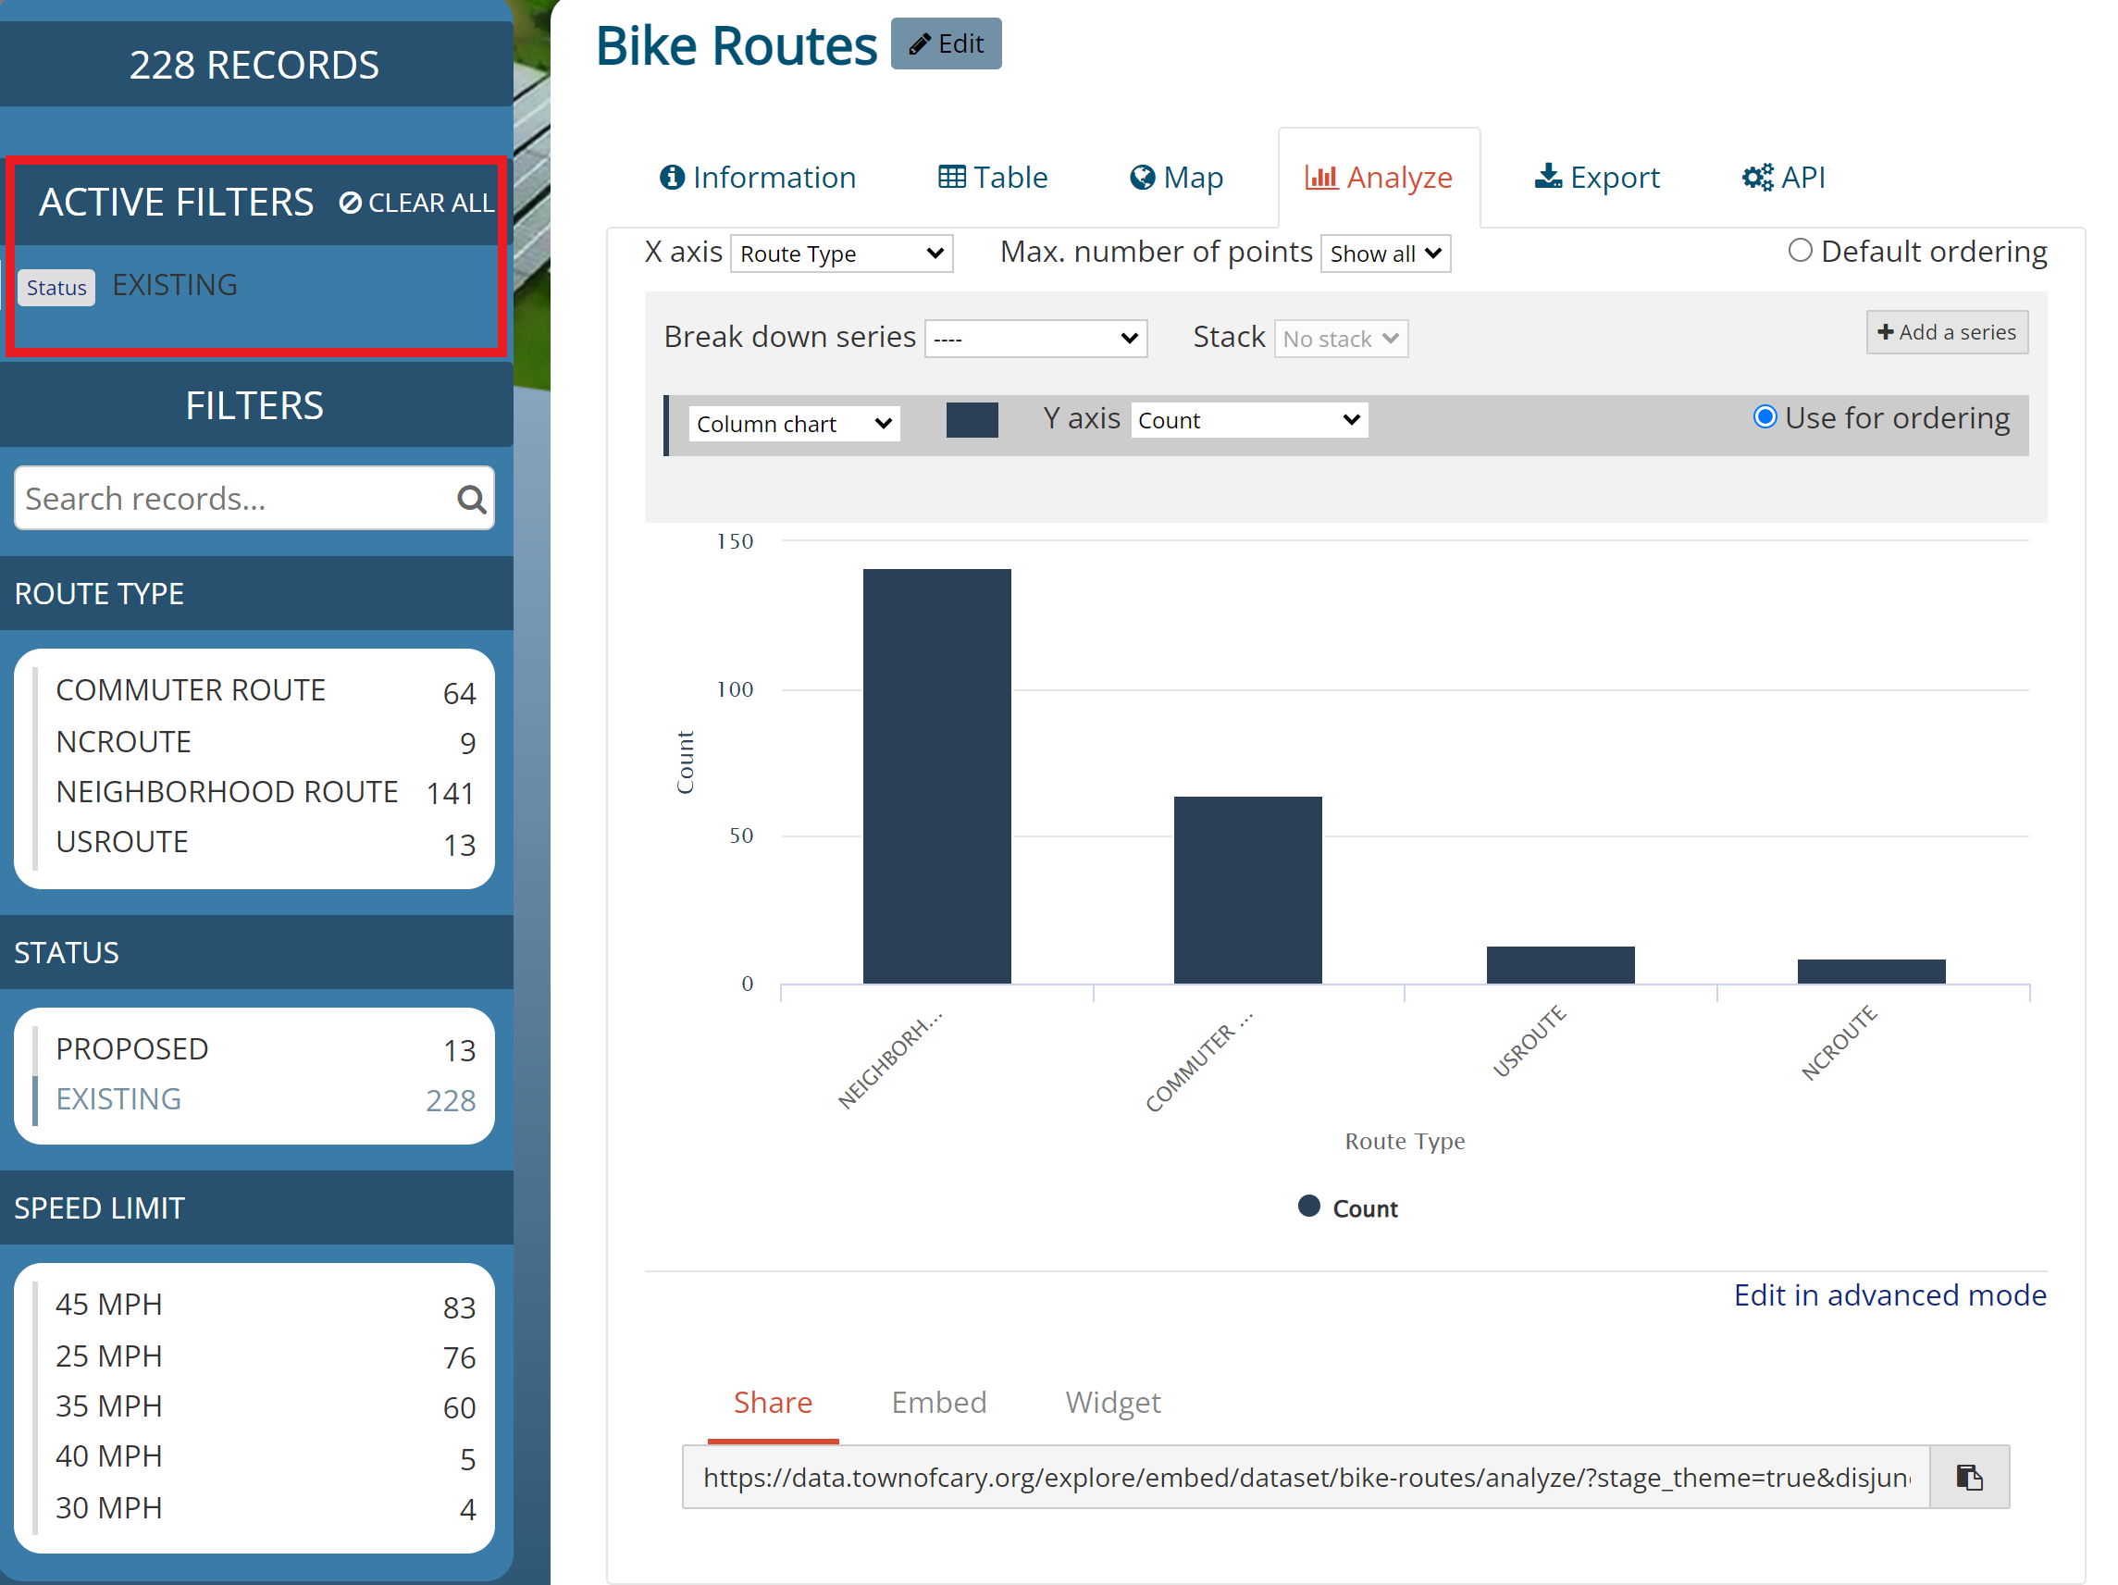Image resolution: width=2118 pixels, height=1585 pixels.
Task: Click the Table tab grid icon
Action: click(951, 177)
